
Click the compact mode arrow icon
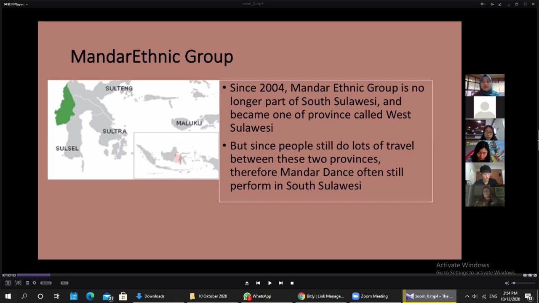(x=500, y=4)
